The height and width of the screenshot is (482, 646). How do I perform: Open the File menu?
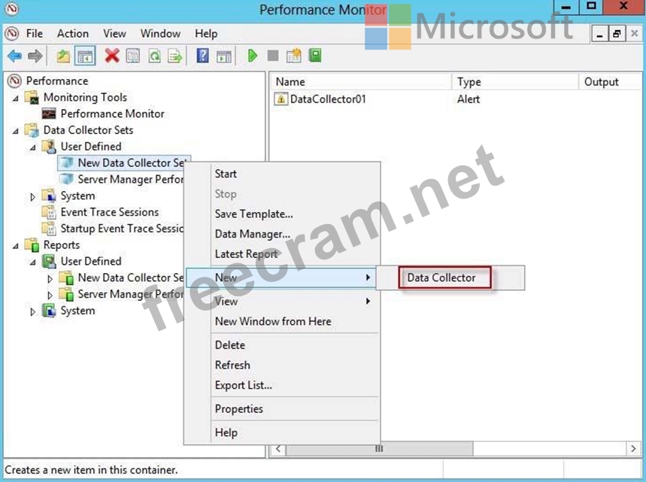[34, 33]
